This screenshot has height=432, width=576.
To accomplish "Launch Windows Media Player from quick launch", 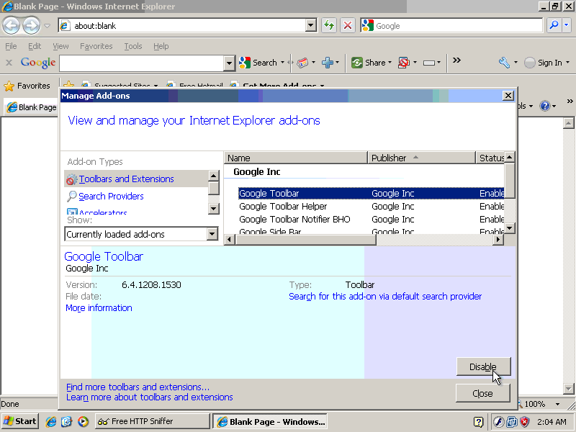I will click(83, 421).
